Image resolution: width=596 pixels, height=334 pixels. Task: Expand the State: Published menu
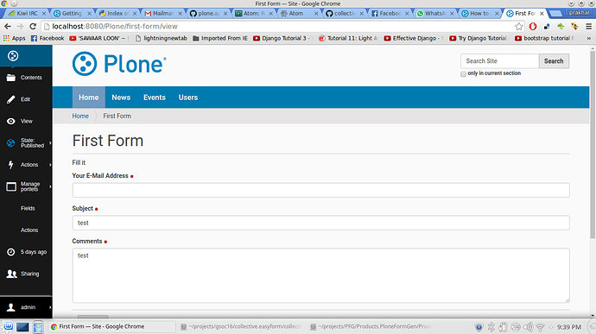(26, 143)
